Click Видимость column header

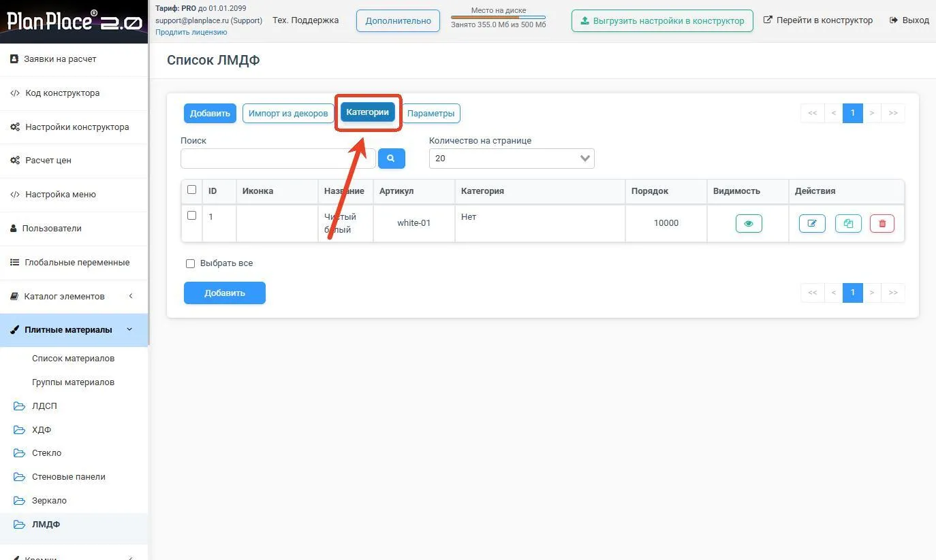tap(747, 191)
